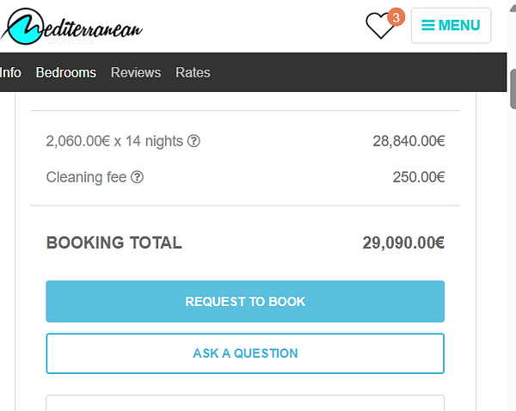Select the Rates tab

[x=193, y=72]
